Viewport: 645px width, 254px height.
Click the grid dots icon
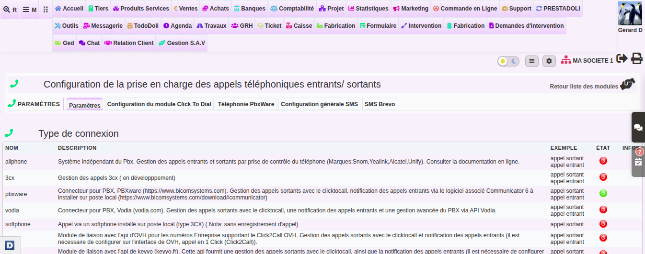point(46,10)
